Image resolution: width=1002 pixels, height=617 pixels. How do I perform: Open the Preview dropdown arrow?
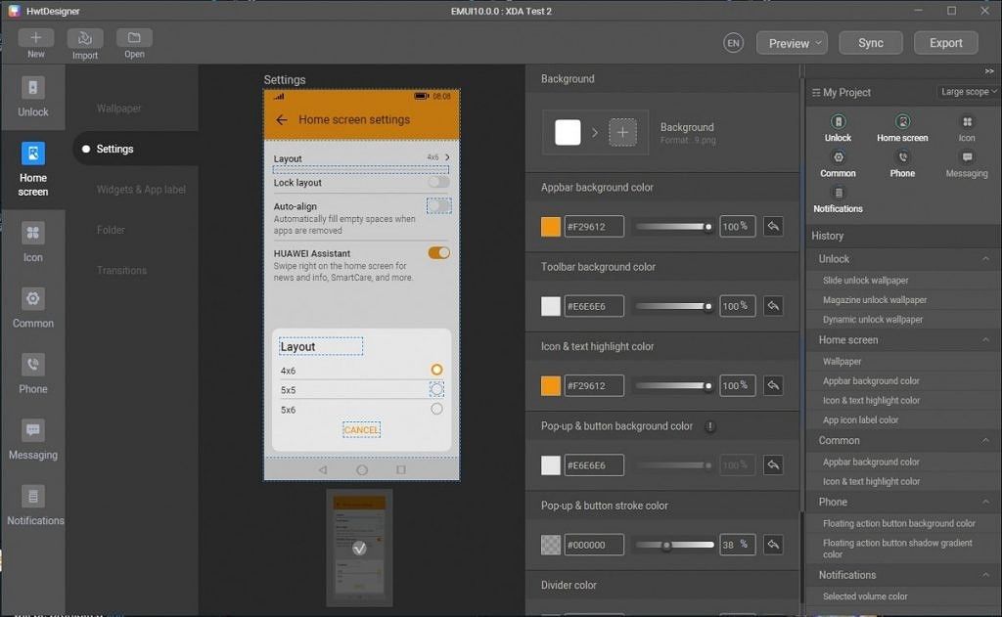pyautogui.click(x=816, y=43)
